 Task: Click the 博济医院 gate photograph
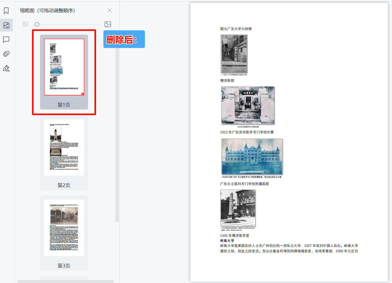248,105
